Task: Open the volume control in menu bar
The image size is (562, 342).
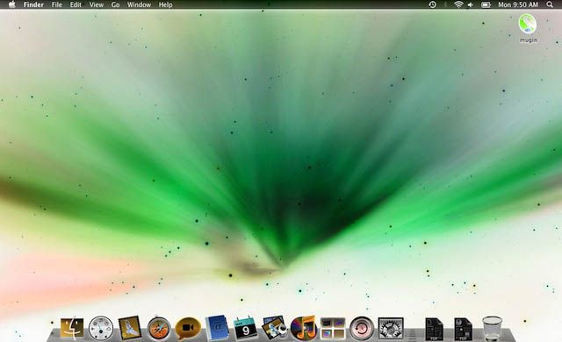Action: pos(471,4)
